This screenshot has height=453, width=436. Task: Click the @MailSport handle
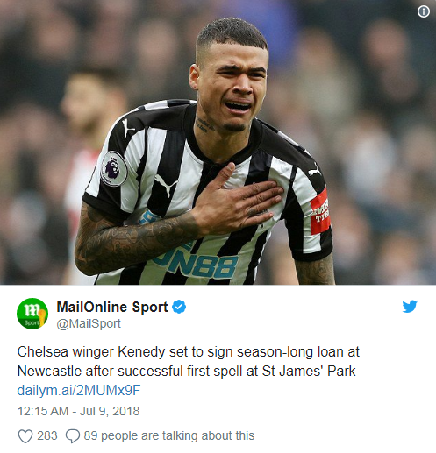89,323
